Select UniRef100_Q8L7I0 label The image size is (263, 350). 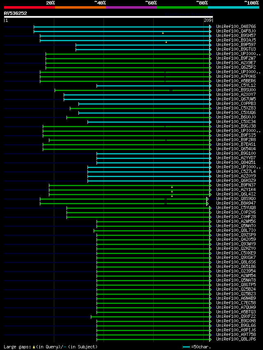(x=236, y=230)
